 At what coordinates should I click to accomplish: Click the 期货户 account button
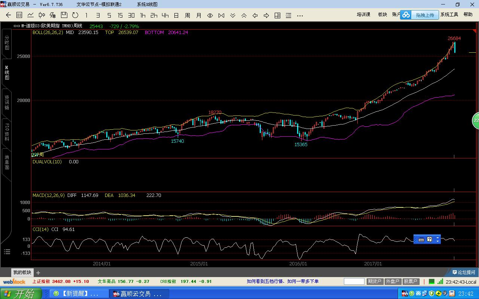point(374,281)
